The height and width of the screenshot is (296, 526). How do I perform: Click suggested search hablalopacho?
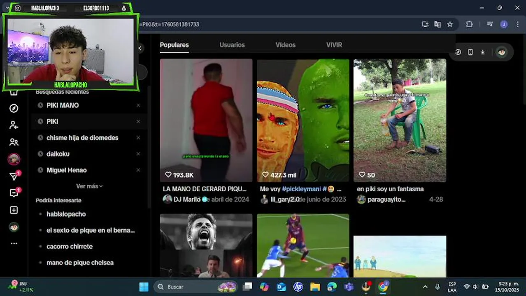point(66,214)
